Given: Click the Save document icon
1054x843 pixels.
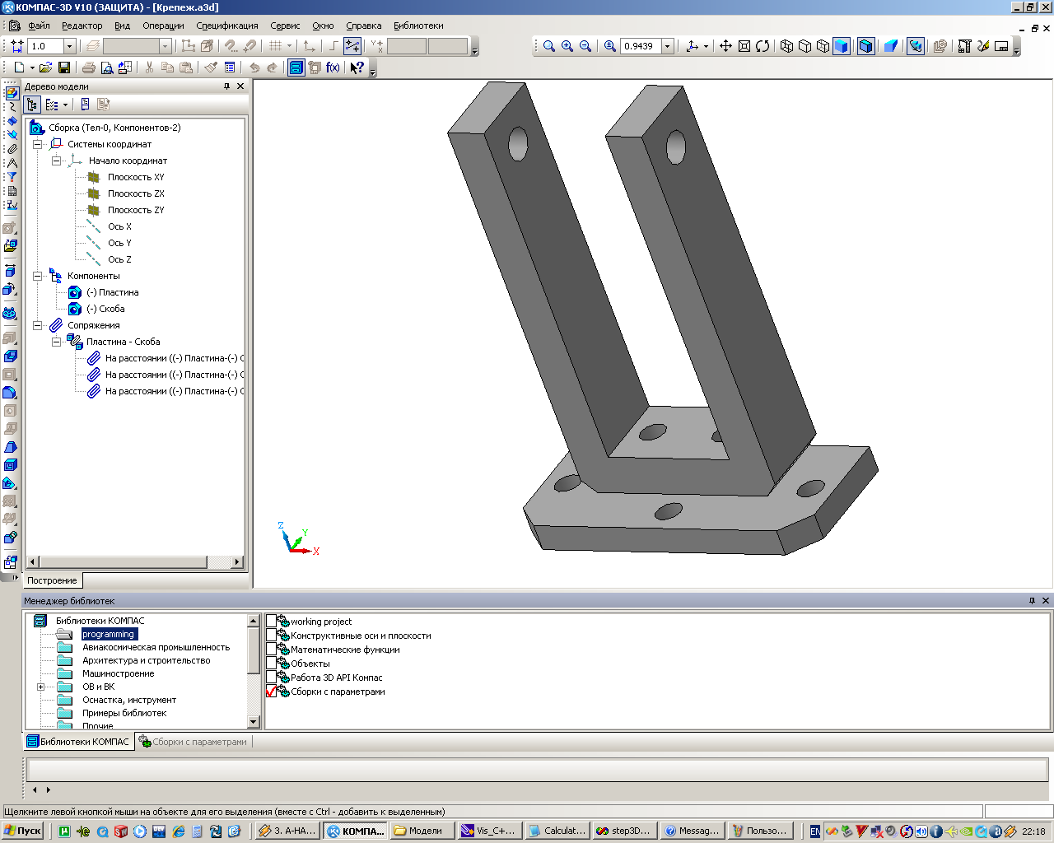Looking at the screenshot, I should click(64, 68).
